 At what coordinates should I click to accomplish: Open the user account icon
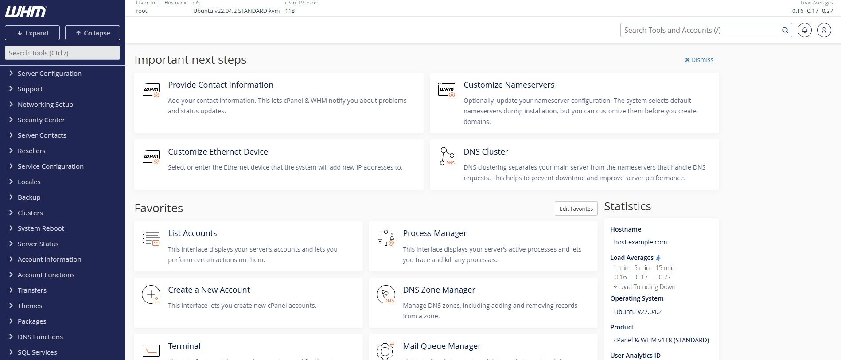(824, 30)
